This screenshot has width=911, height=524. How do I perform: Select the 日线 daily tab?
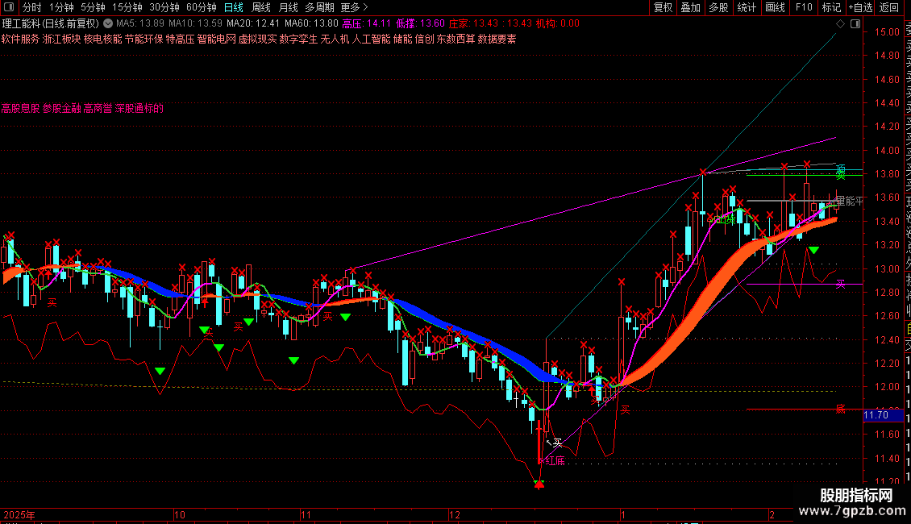pos(234,7)
